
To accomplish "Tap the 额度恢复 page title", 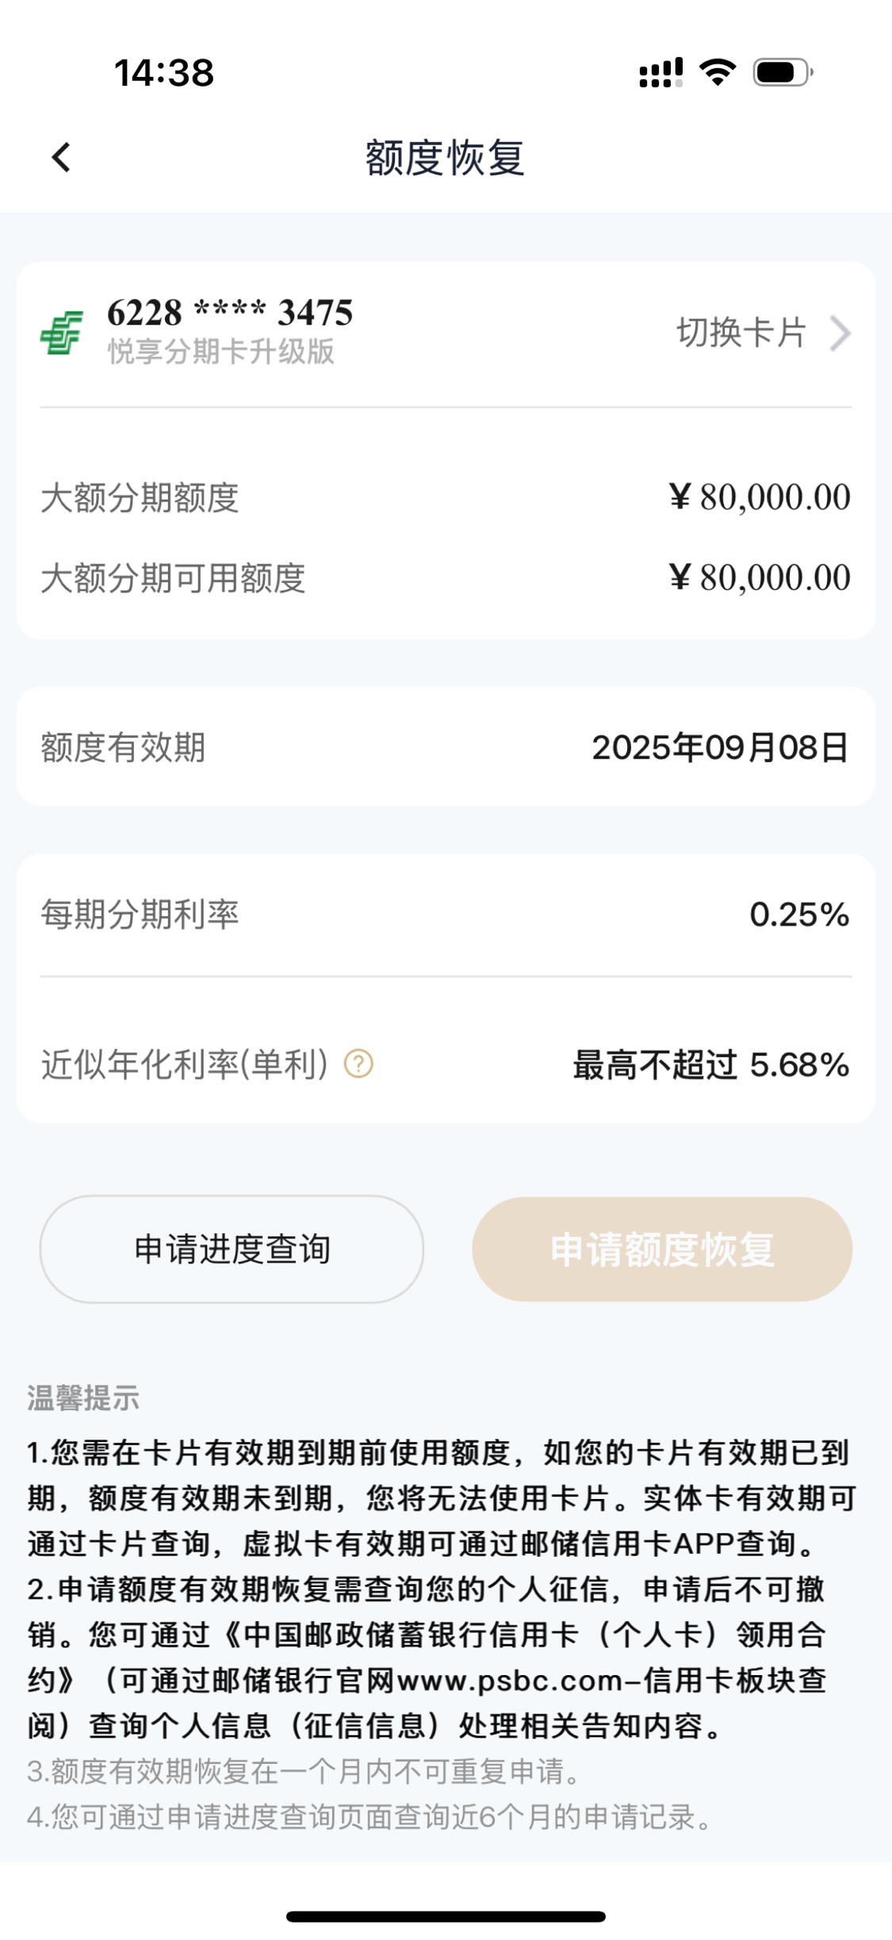I will click(x=445, y=158).
